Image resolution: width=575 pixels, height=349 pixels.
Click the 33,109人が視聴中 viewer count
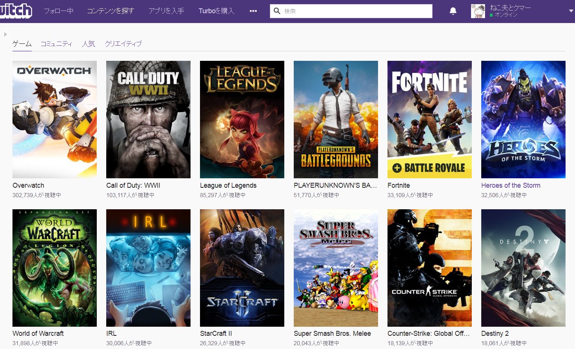[410, 195]
